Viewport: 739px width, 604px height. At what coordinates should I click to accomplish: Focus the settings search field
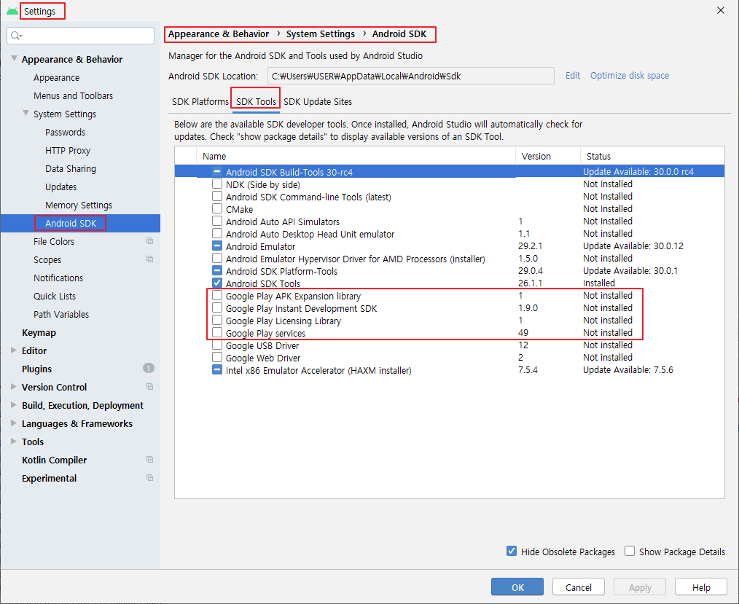pyautogui.click(x=81, y=36)
